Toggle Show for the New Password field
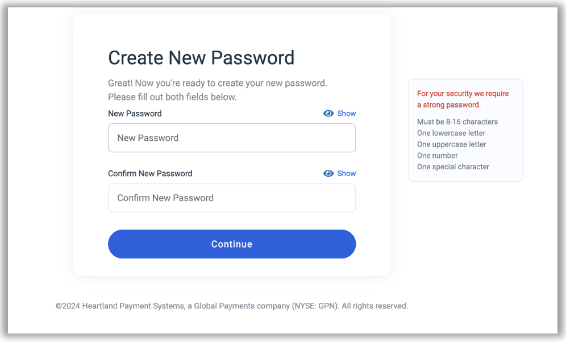566x342 pixels. (346, 114)
